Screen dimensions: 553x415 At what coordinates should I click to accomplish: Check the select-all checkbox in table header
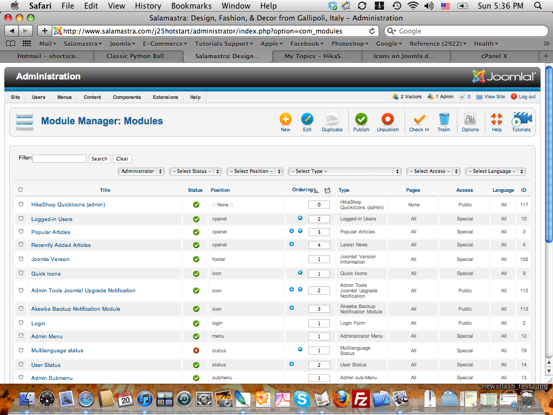pos(21,190)
